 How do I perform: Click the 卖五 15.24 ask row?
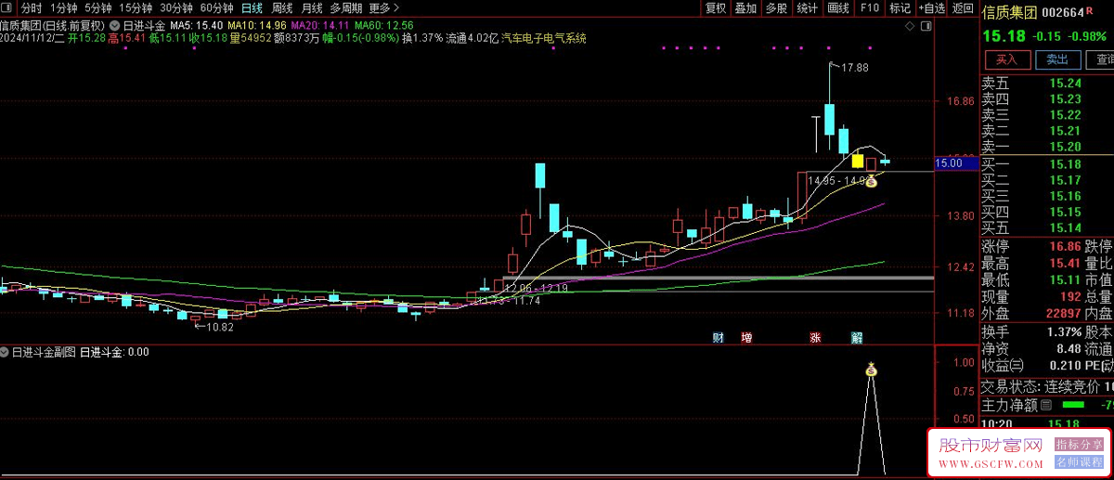(x=1047, y=83)
